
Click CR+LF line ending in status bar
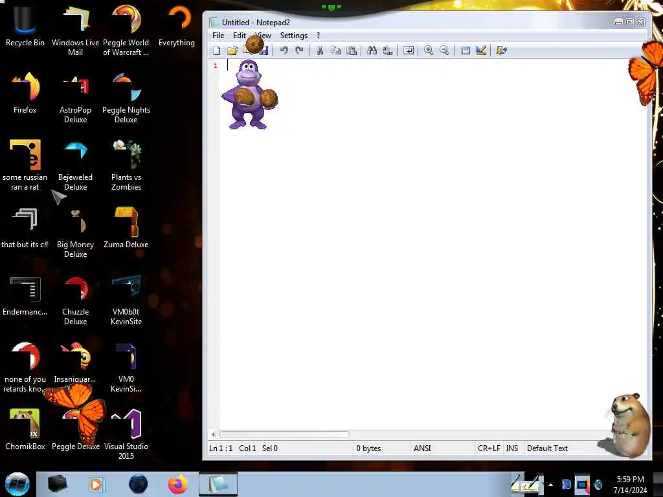[489, 448]
